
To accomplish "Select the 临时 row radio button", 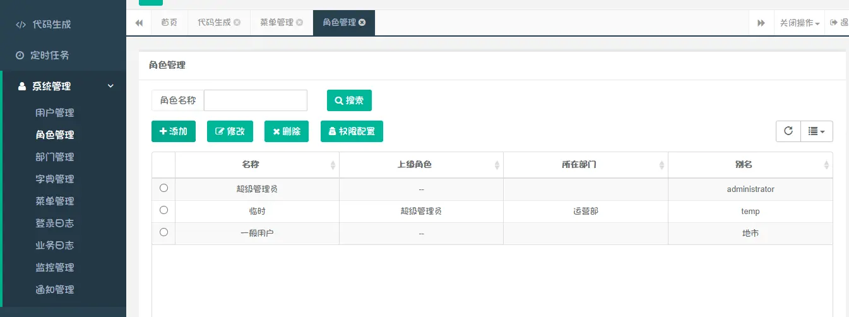I will tap(164, 210).
